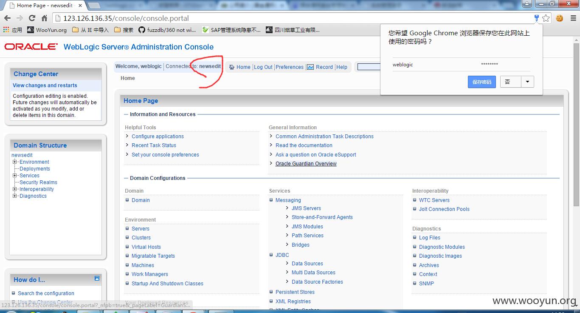Open the Servers link

[141, 229]
